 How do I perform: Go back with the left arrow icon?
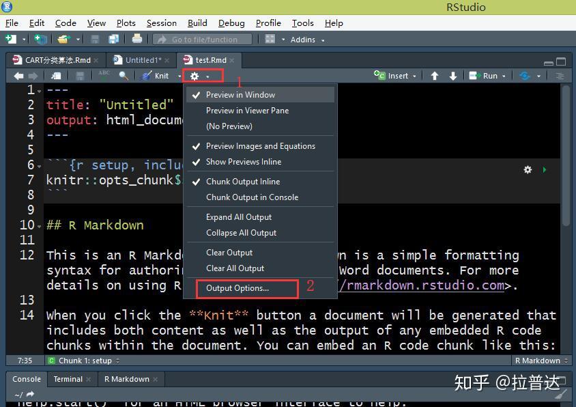pos(18,76)
